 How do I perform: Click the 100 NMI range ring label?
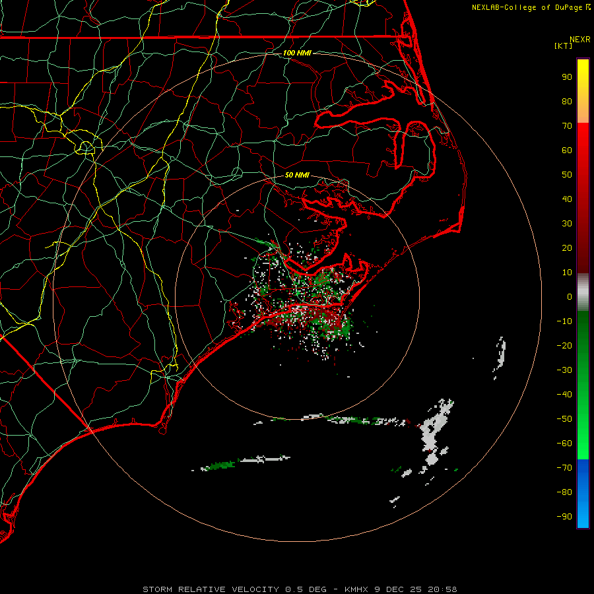click(x=297, y=53)
